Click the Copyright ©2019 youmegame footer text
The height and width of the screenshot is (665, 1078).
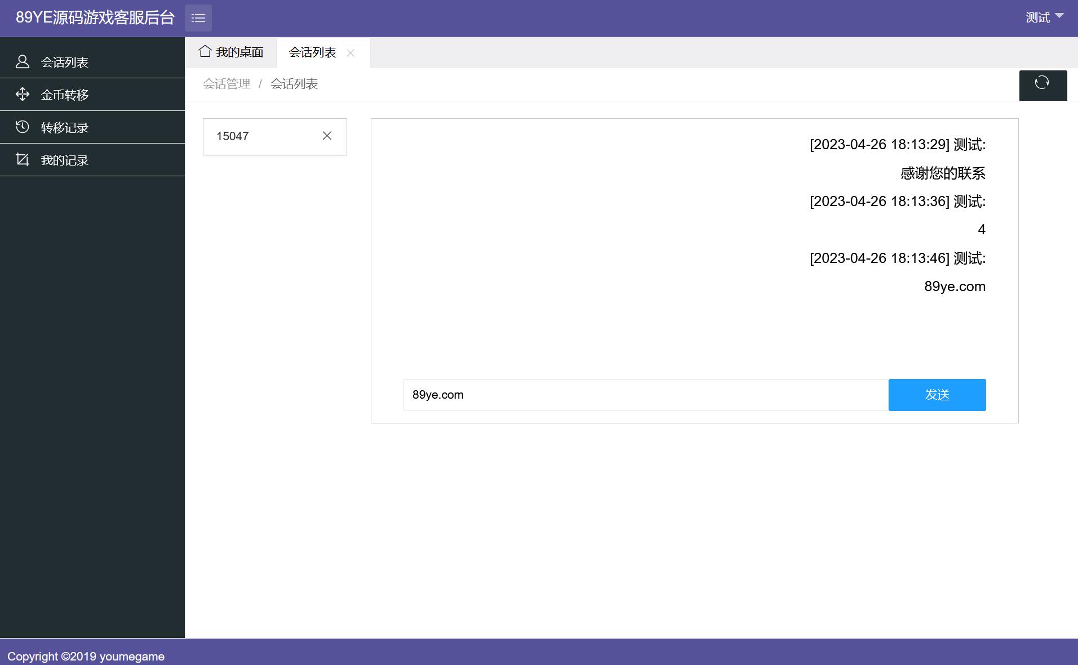pyautogui.click(x=86, y=657)
